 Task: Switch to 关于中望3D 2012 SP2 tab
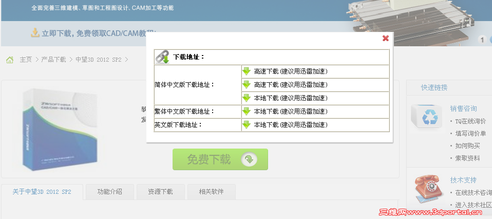42,192
